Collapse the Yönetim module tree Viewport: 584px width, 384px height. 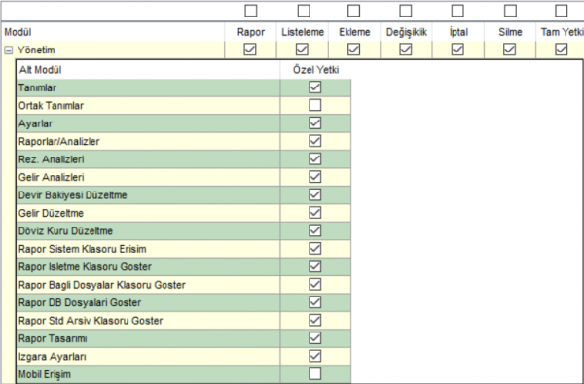pyautogui.click(x=8, y=51)
